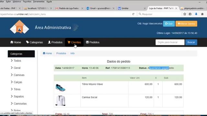Select Sapatos in the Categorias sidebar
The image size is (207, 116).
19,96
